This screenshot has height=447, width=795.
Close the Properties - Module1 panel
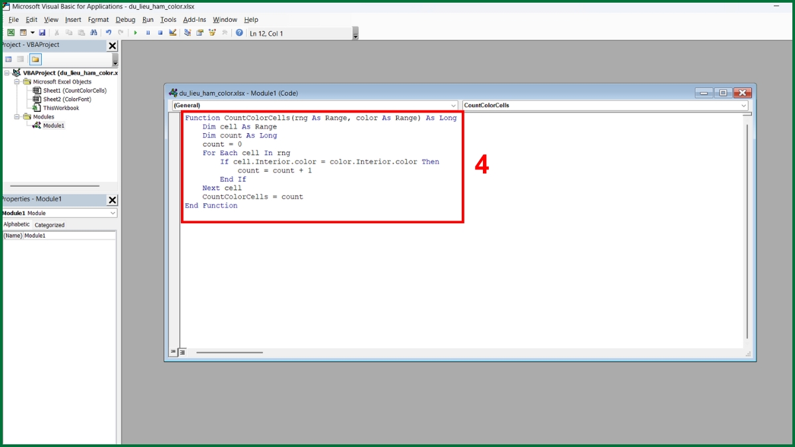[112, 199]
